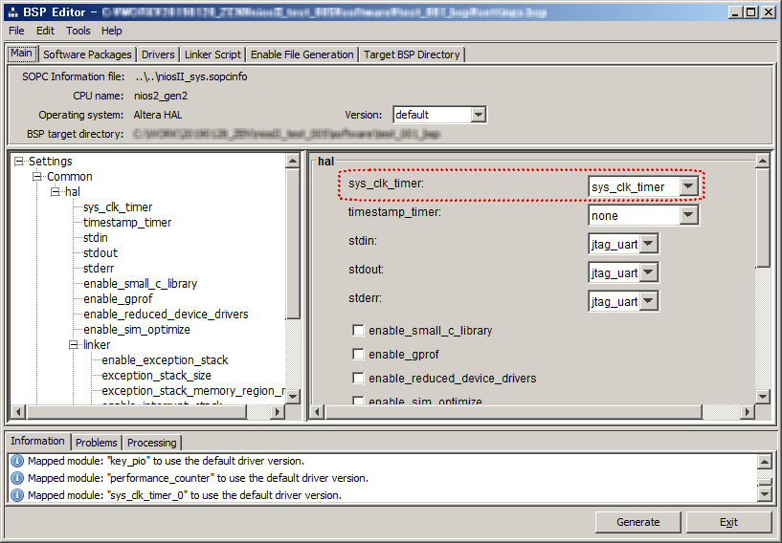Select exception_stack_memory_region tree item
The image size is (782, 543).
(x=193, y=391)
